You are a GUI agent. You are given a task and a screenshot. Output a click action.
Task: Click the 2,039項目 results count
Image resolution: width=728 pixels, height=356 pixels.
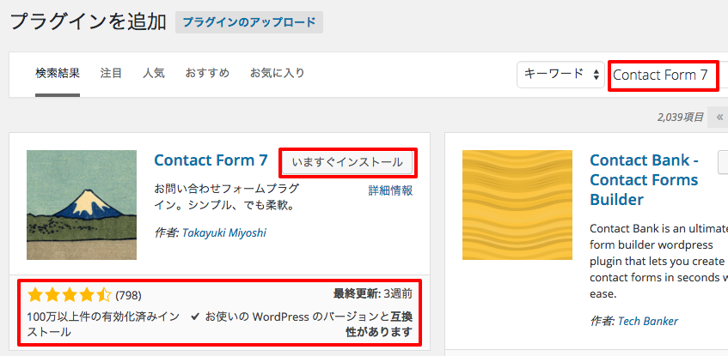[x=680, y=118]
